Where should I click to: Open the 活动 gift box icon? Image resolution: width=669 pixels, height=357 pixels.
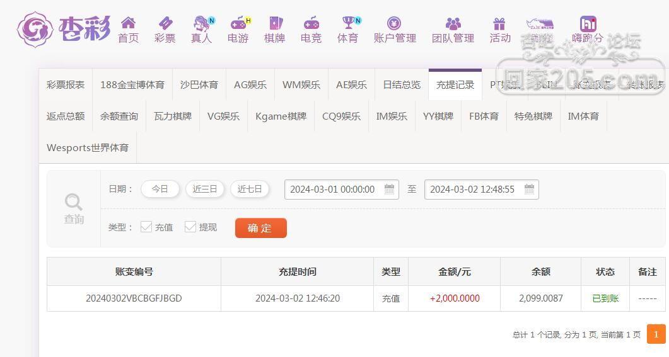click(x=499, y=23)
